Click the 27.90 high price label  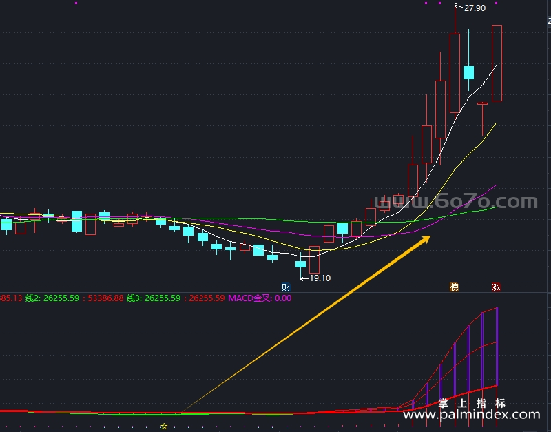tap(475, 8)
